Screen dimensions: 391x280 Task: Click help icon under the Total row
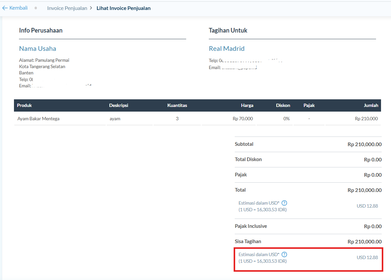[284, 203]
